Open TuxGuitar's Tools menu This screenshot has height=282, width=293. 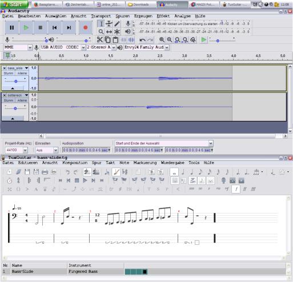click(x=194, y=163)
